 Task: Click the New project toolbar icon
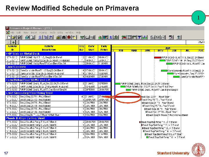point(9,37)
